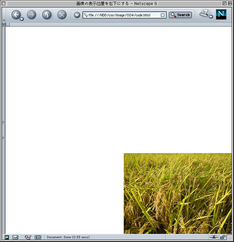The width and height of the screenshot is (234, 242).
Task: Open the round dropdown button left of the URL field
Action: click(x=77, y=15)
